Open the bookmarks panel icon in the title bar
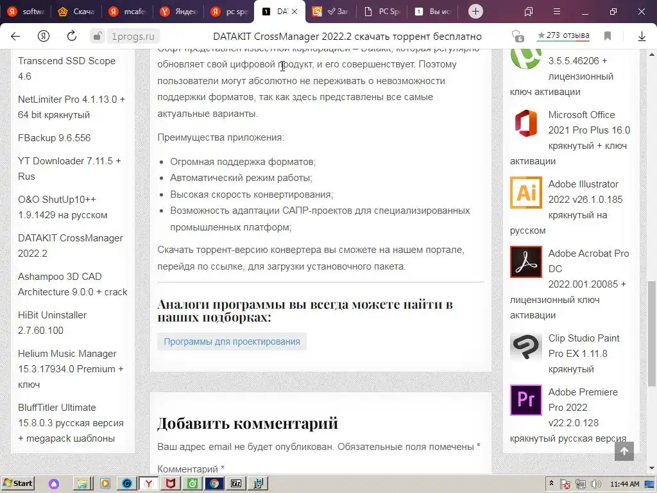The image size is (657, 493). tap(529, 12)
